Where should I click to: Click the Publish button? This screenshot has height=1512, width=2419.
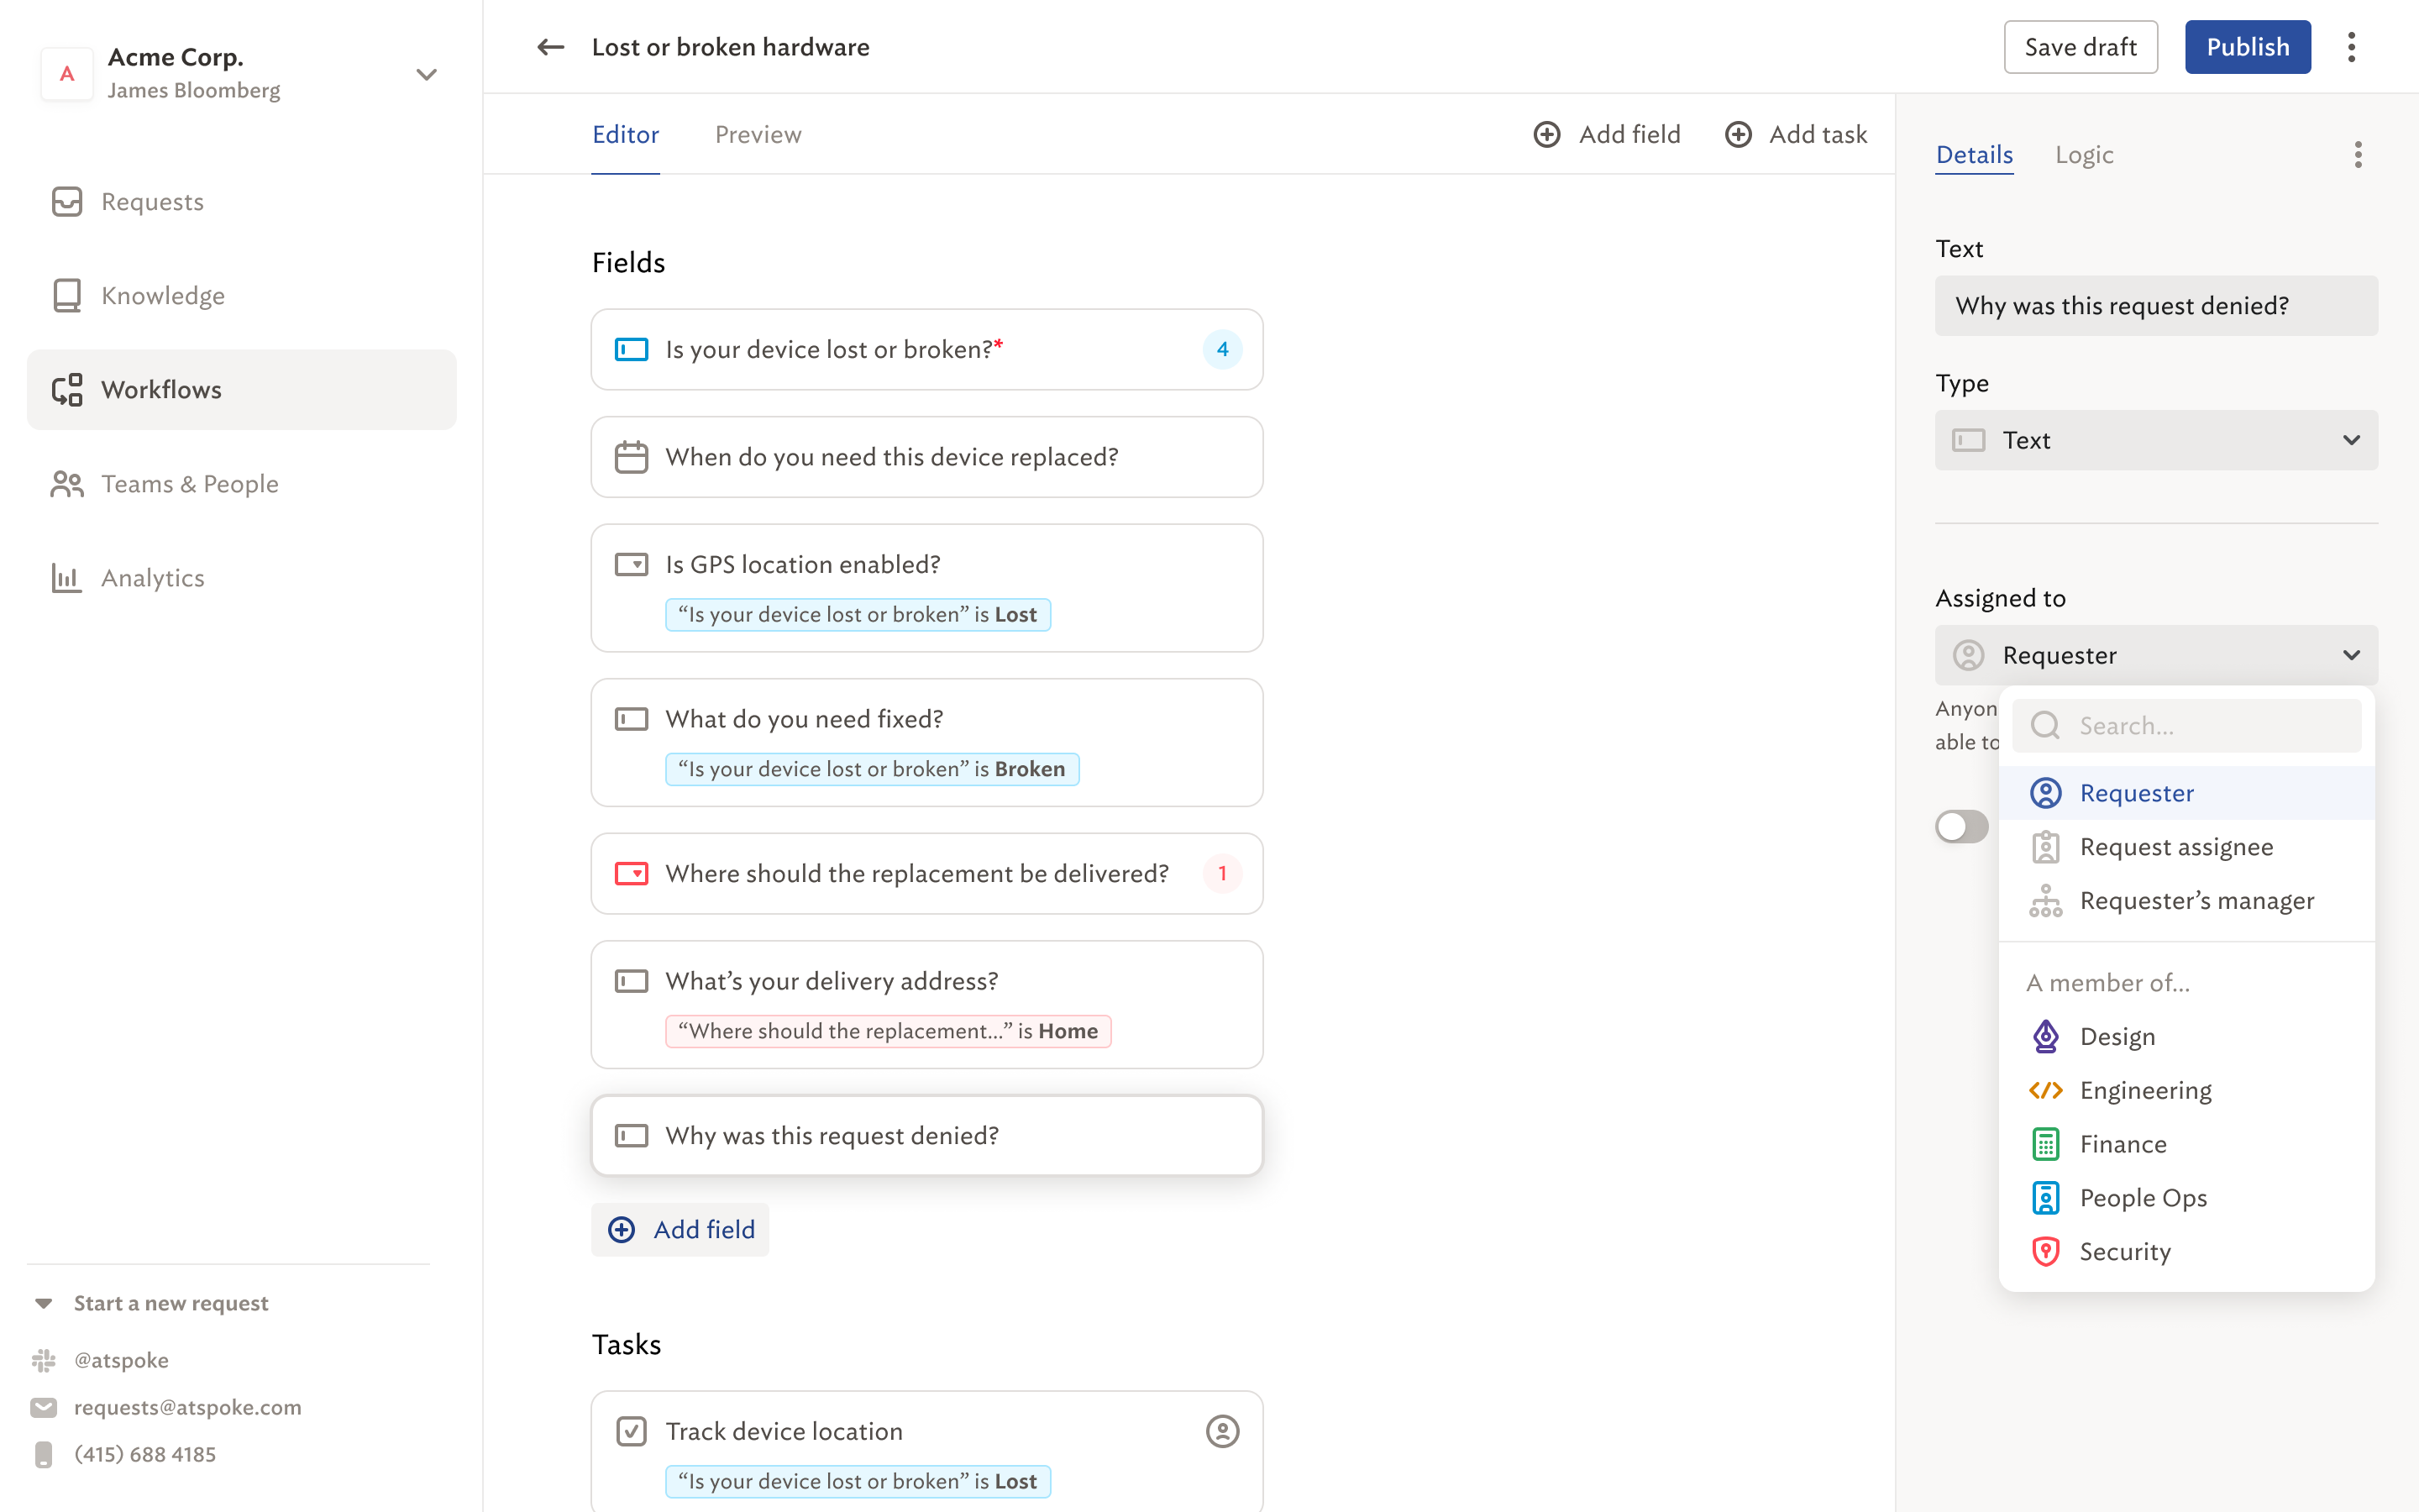click(2247, 47)
